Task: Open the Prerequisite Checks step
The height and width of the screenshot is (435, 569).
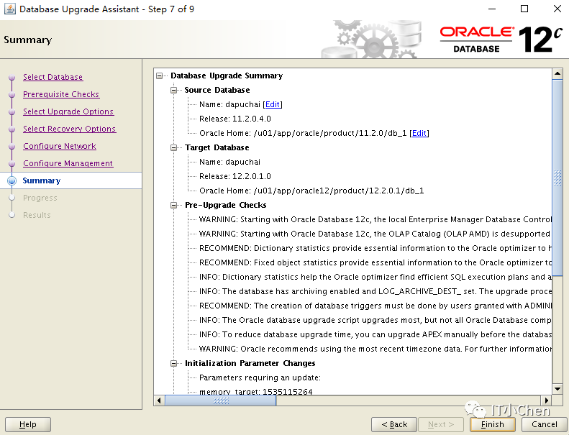Action: (x=61, y=94)
